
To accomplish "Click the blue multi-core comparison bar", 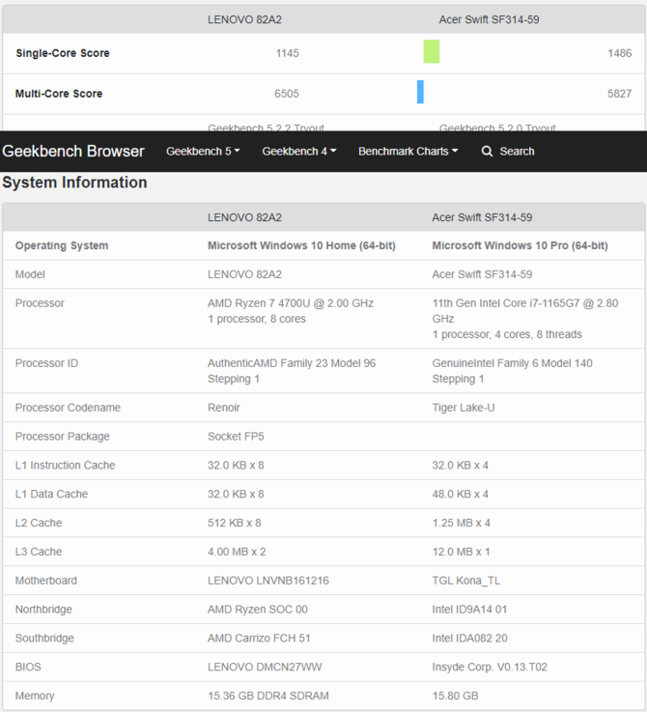I will 420,92.
